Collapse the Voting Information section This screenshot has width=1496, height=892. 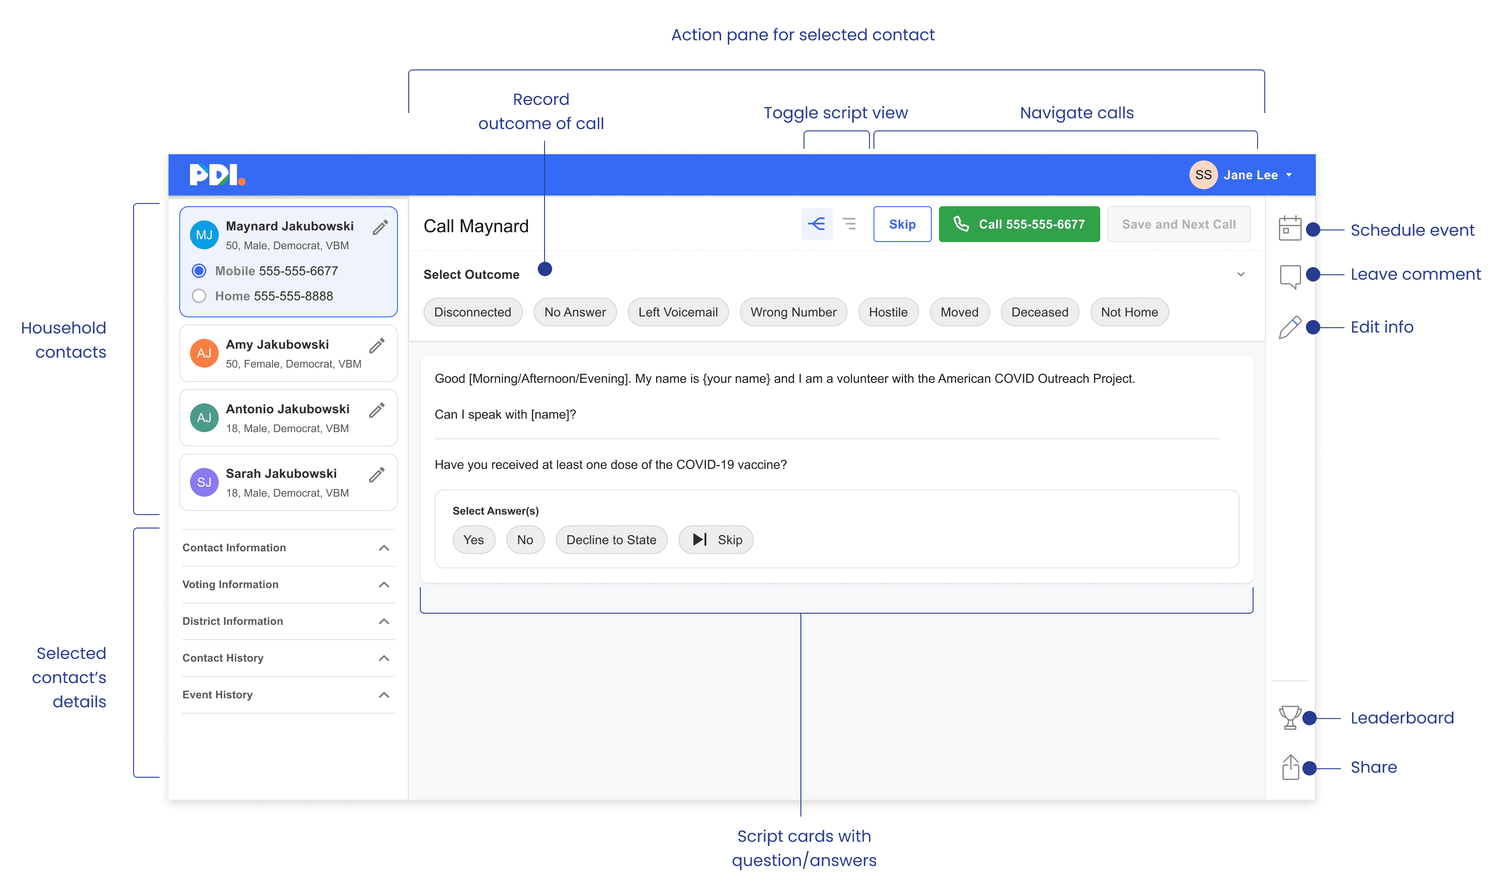384,585
